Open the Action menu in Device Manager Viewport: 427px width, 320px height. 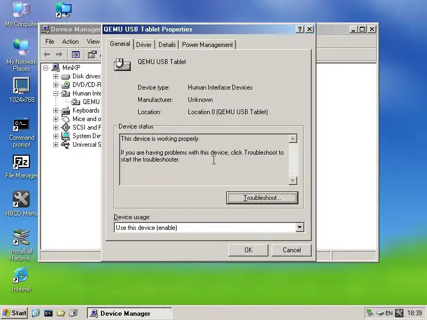(70, 42)
